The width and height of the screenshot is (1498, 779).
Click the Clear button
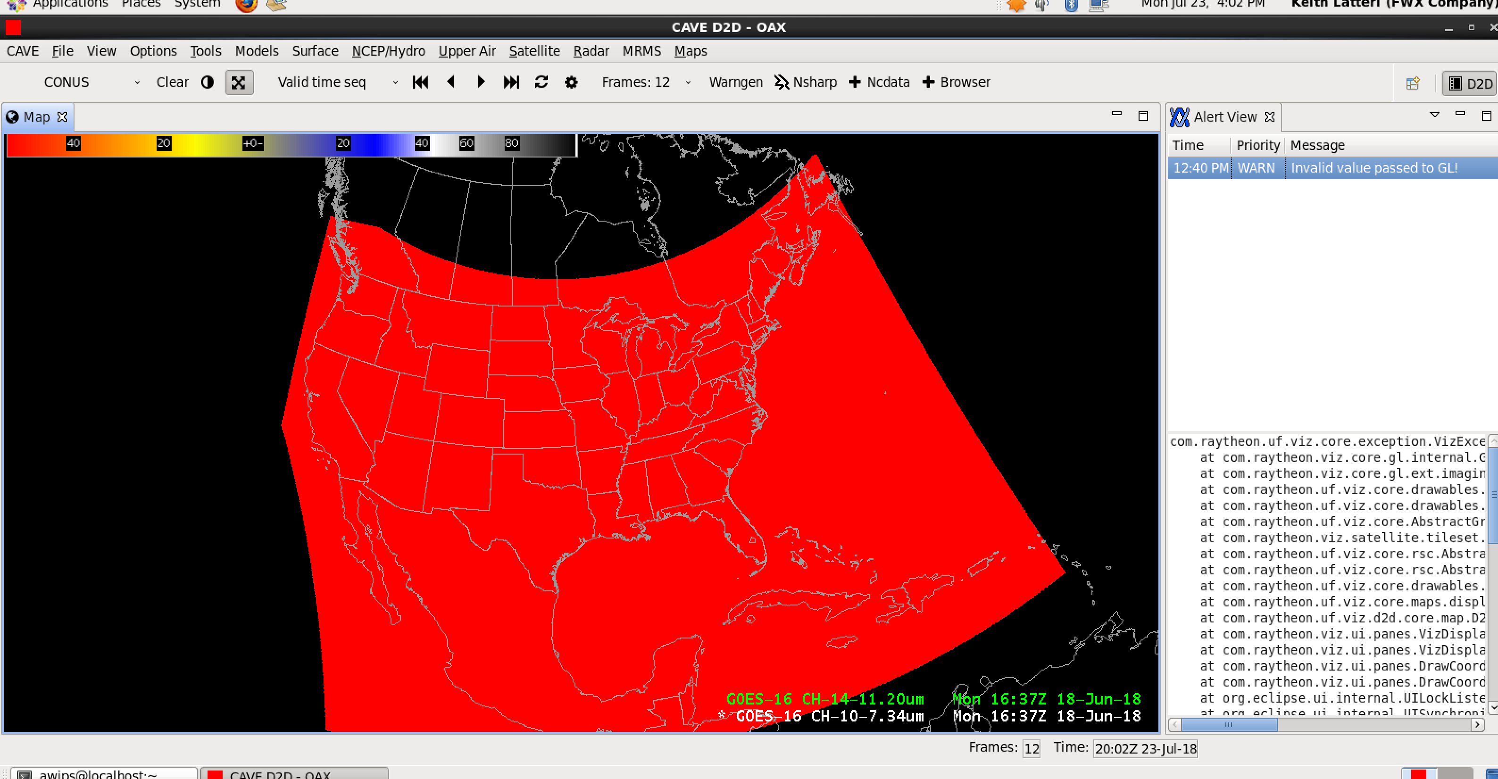pos(172,82)
